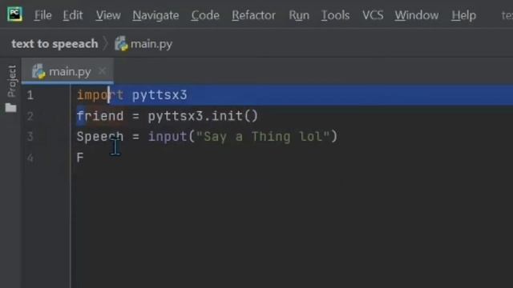Open the View menu

(108, 15)
